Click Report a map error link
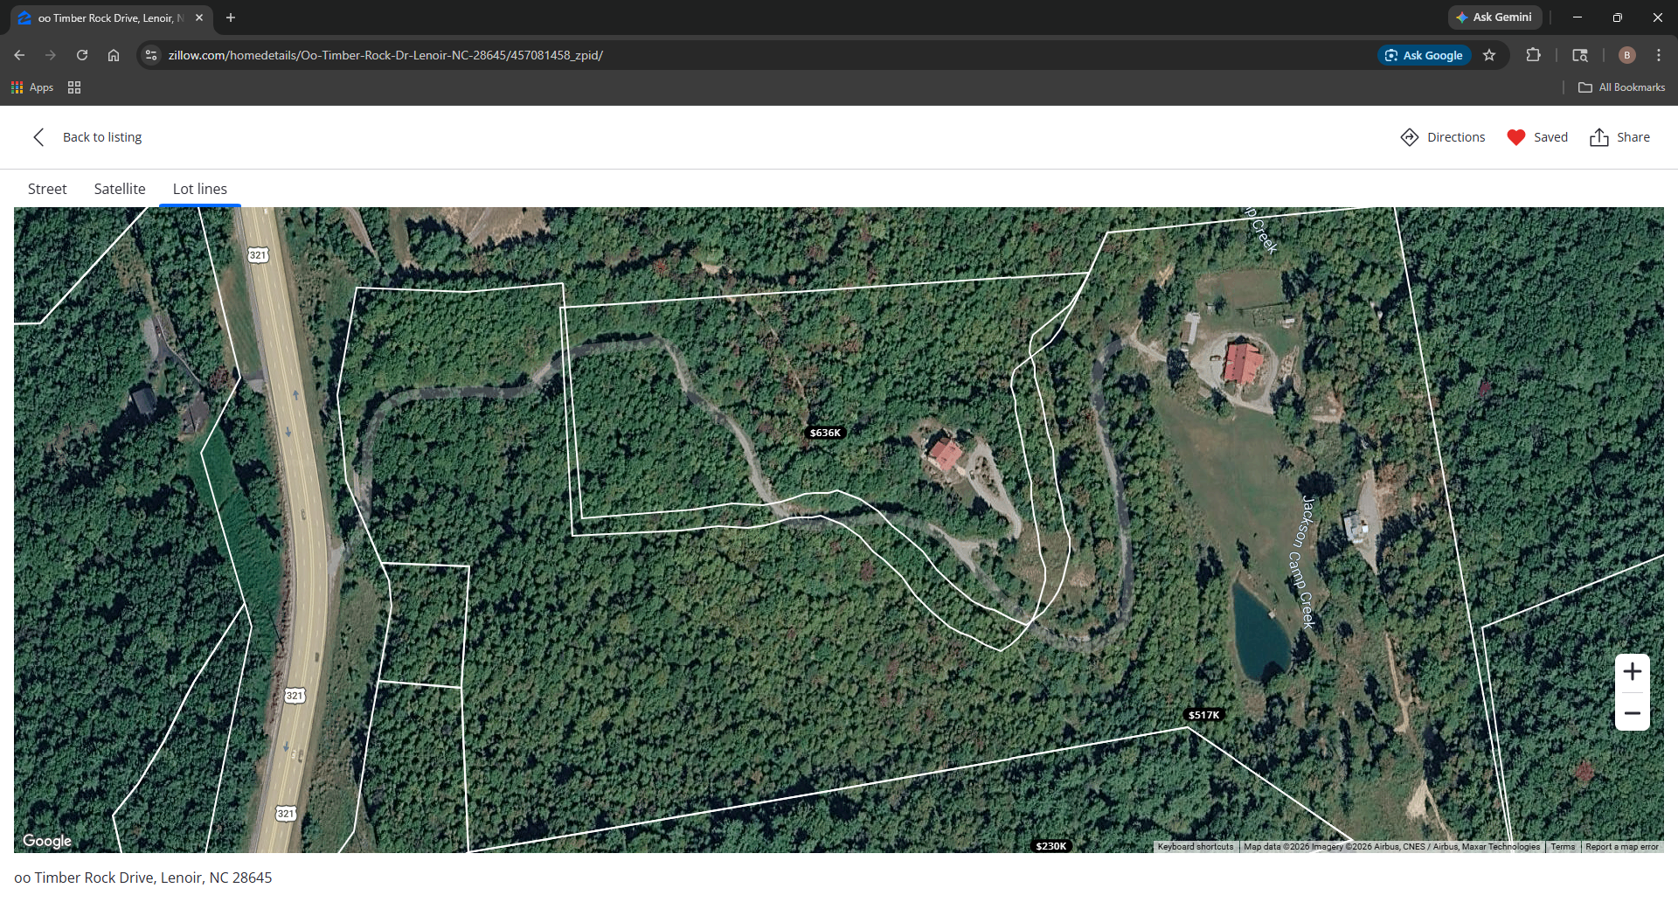 1622,847
